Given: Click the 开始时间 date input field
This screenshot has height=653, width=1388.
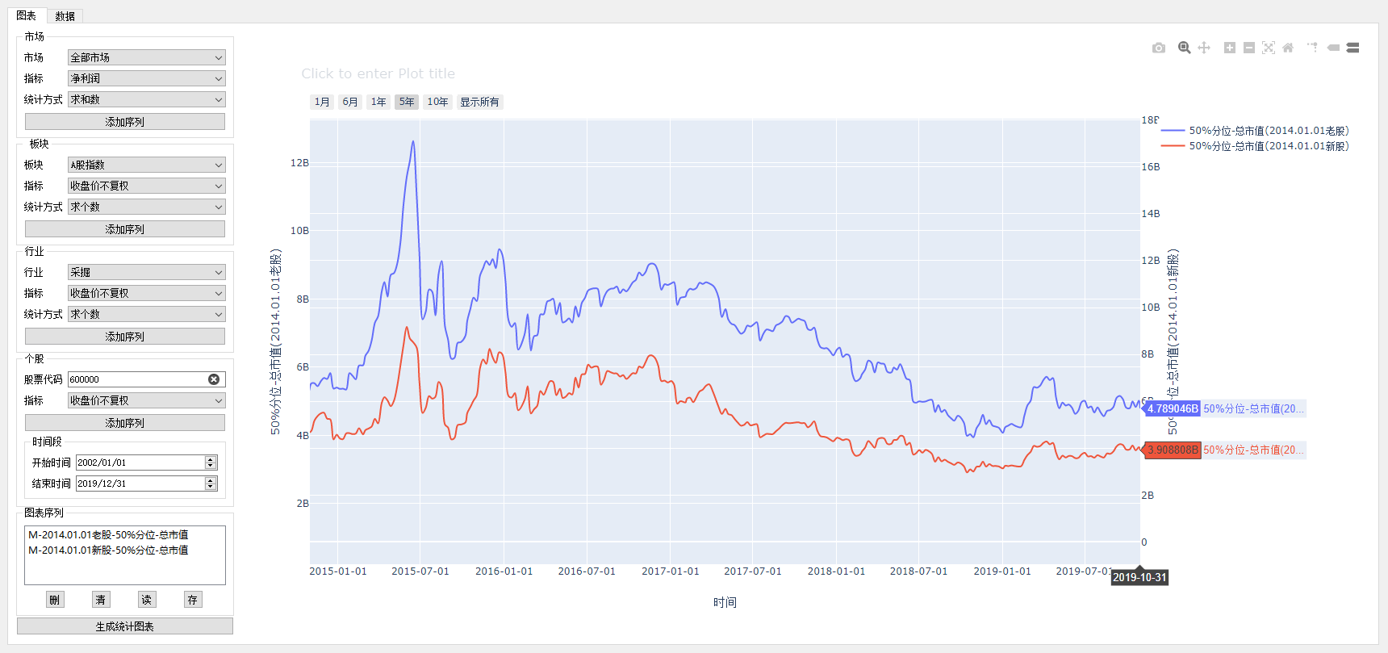Looking at the screenshot, I should coord(140,463).
